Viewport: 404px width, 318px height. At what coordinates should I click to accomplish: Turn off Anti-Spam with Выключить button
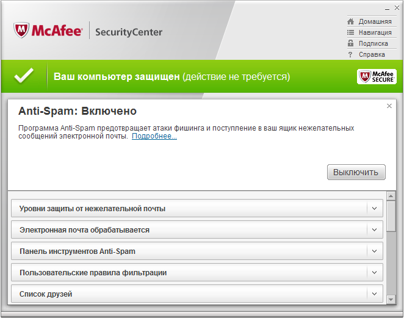pos(356,172)
